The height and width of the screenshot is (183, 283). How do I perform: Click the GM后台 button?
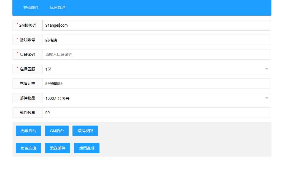[57, 131]
